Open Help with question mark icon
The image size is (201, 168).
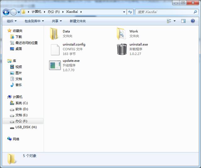click(x=193, y=21)
